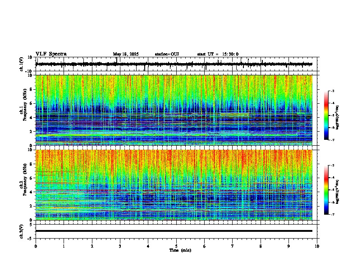Click the ch.3 flat black signal line

click(x=174, y=231)
